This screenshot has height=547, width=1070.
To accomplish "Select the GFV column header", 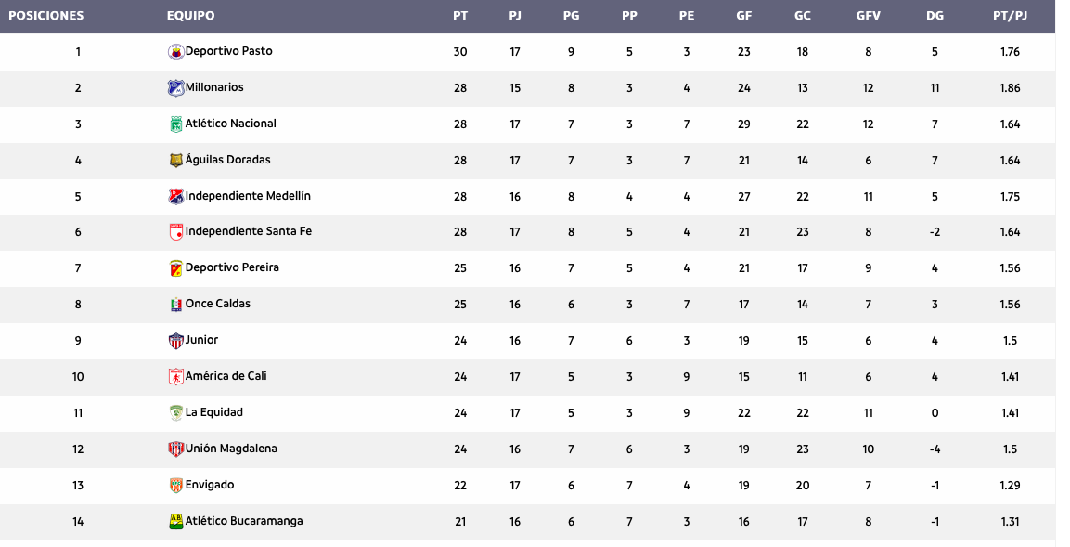I will pos(869,16).
